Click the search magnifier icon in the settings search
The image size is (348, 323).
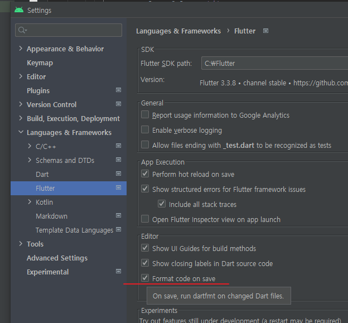(22, 30)
